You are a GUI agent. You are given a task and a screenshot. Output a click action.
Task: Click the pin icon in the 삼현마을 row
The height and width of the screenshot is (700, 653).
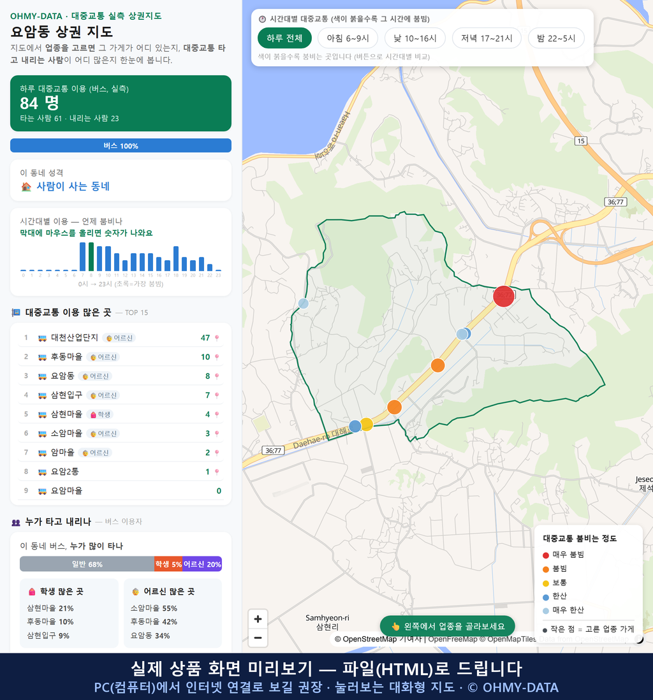[x=217, y=415]
